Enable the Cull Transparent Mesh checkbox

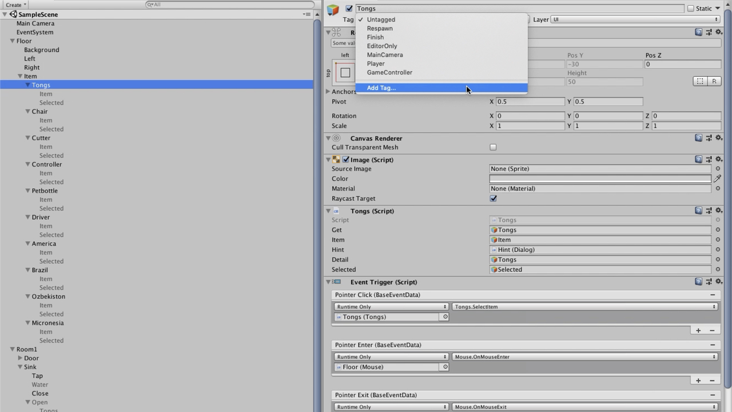[493, 147]
